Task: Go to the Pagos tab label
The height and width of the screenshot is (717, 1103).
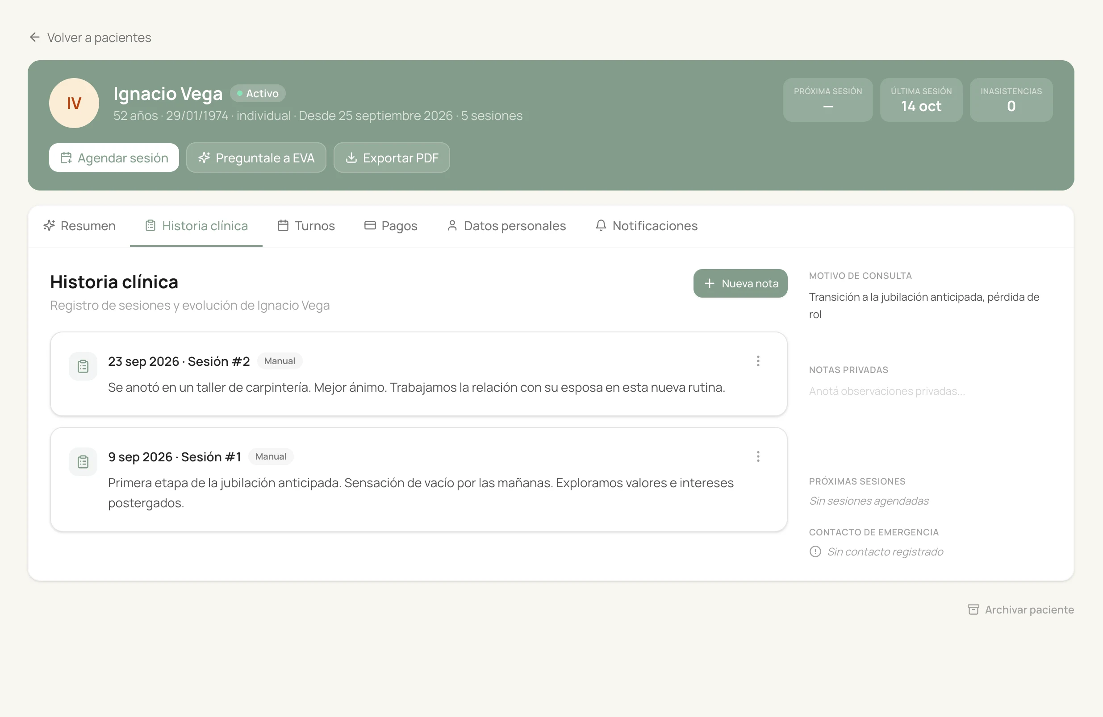Action: [x=400, y=226]
